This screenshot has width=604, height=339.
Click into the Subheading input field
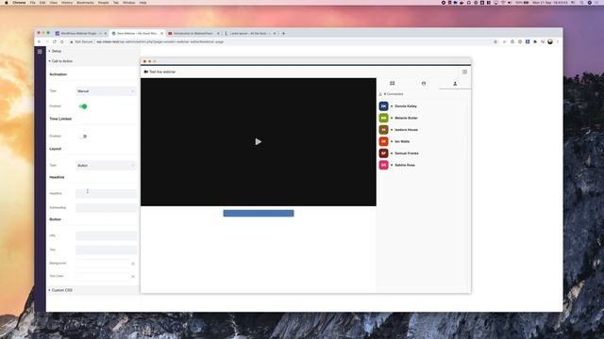coord(106,208)
